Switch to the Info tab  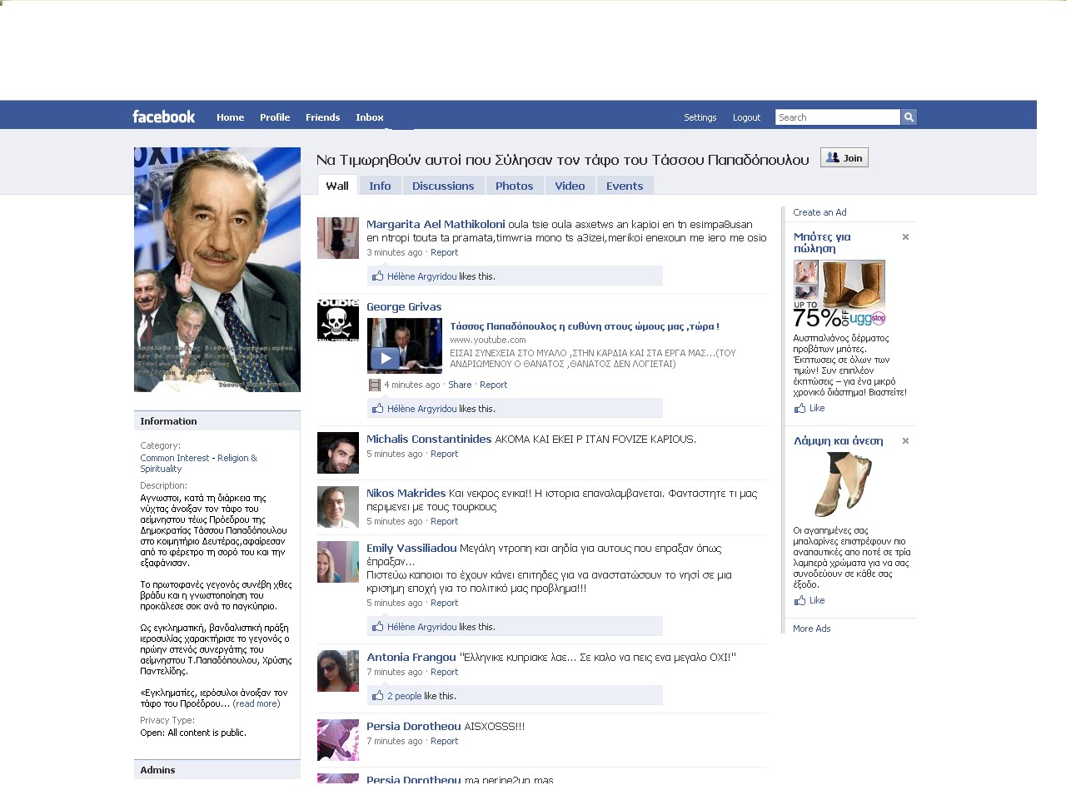coord(380,186)
